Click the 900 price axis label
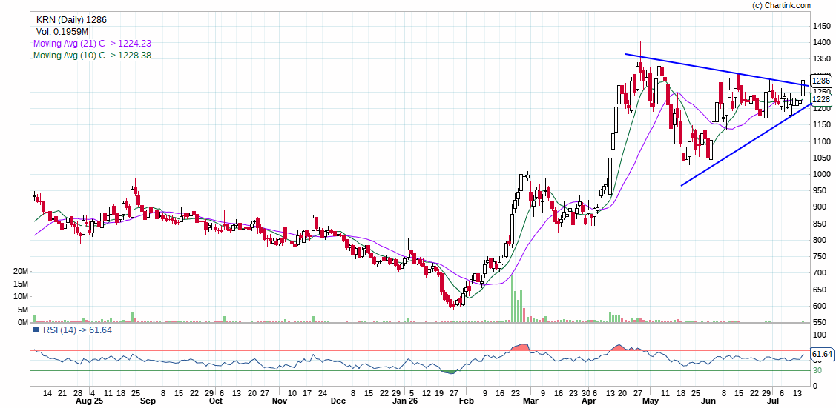836x408 pixels. pyautogui.click(x=820, y=207)
